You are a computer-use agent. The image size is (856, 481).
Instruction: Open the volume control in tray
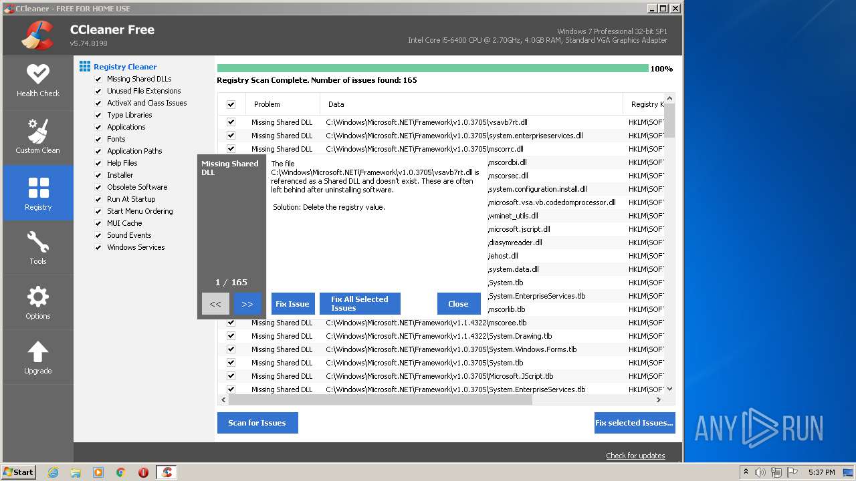coord(760,472)
